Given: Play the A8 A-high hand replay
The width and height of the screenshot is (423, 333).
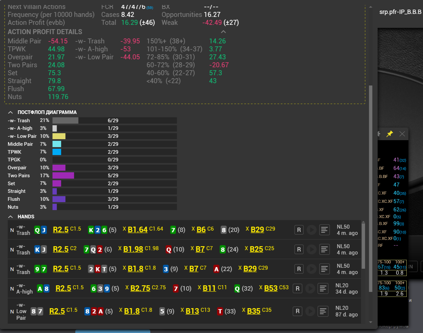Looking at the screenshot, I should point(310,288).
